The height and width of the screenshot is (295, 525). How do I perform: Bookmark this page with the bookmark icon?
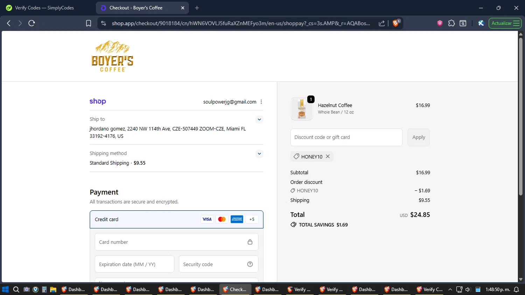89,23
